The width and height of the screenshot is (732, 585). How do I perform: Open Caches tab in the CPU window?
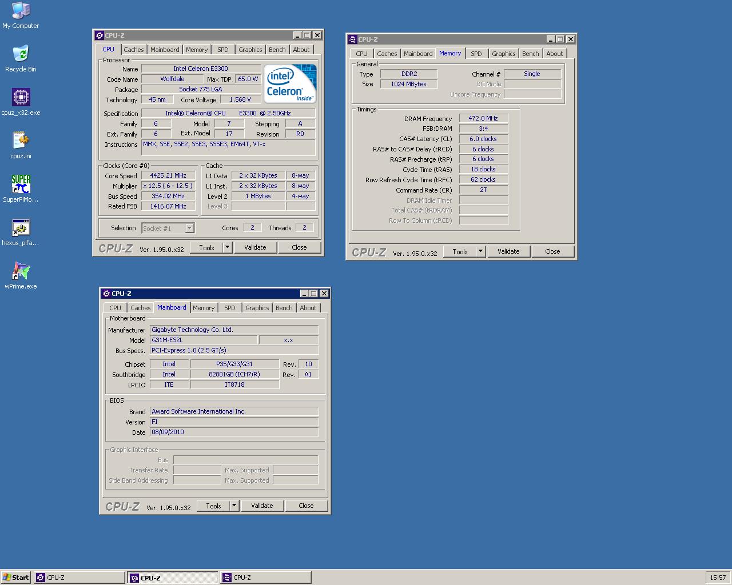pos(134,50)
